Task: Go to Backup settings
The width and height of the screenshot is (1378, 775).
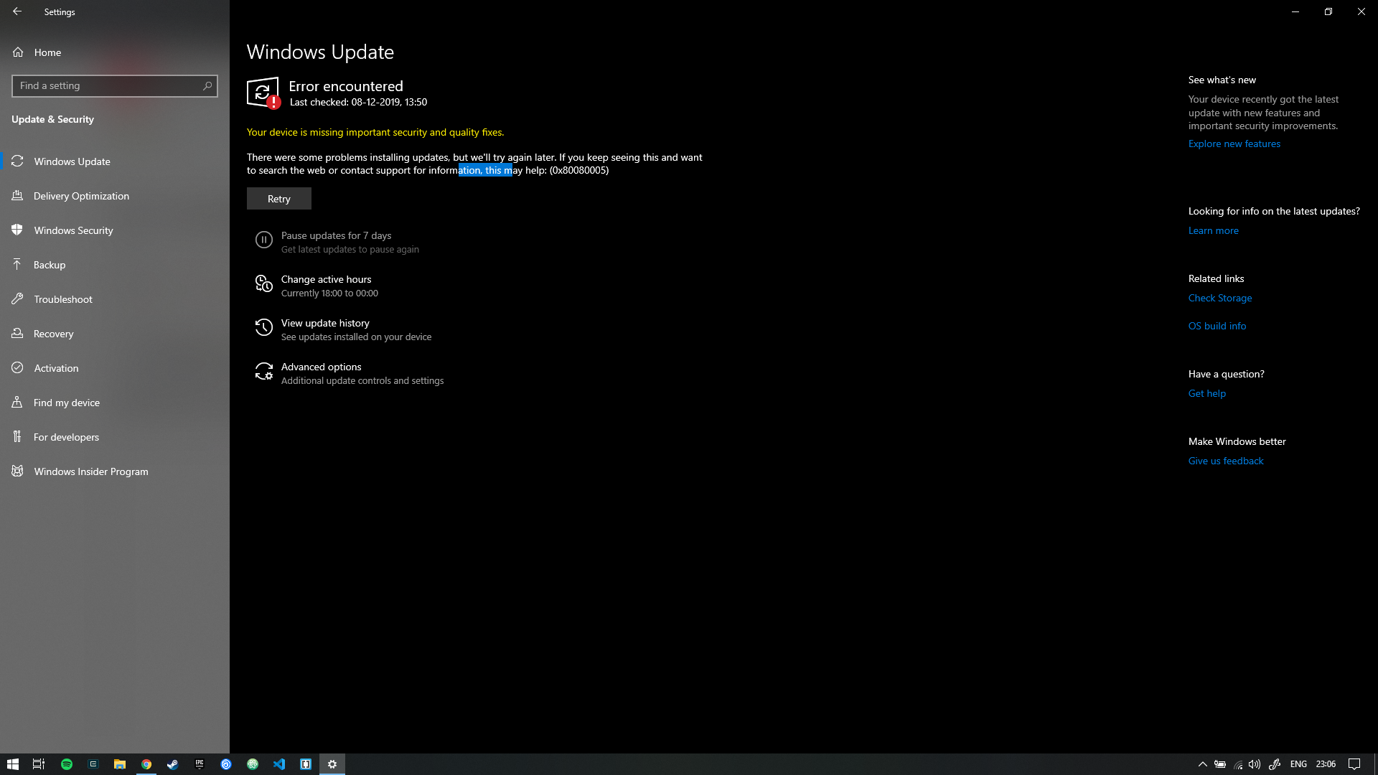Action: coord(115,265)
